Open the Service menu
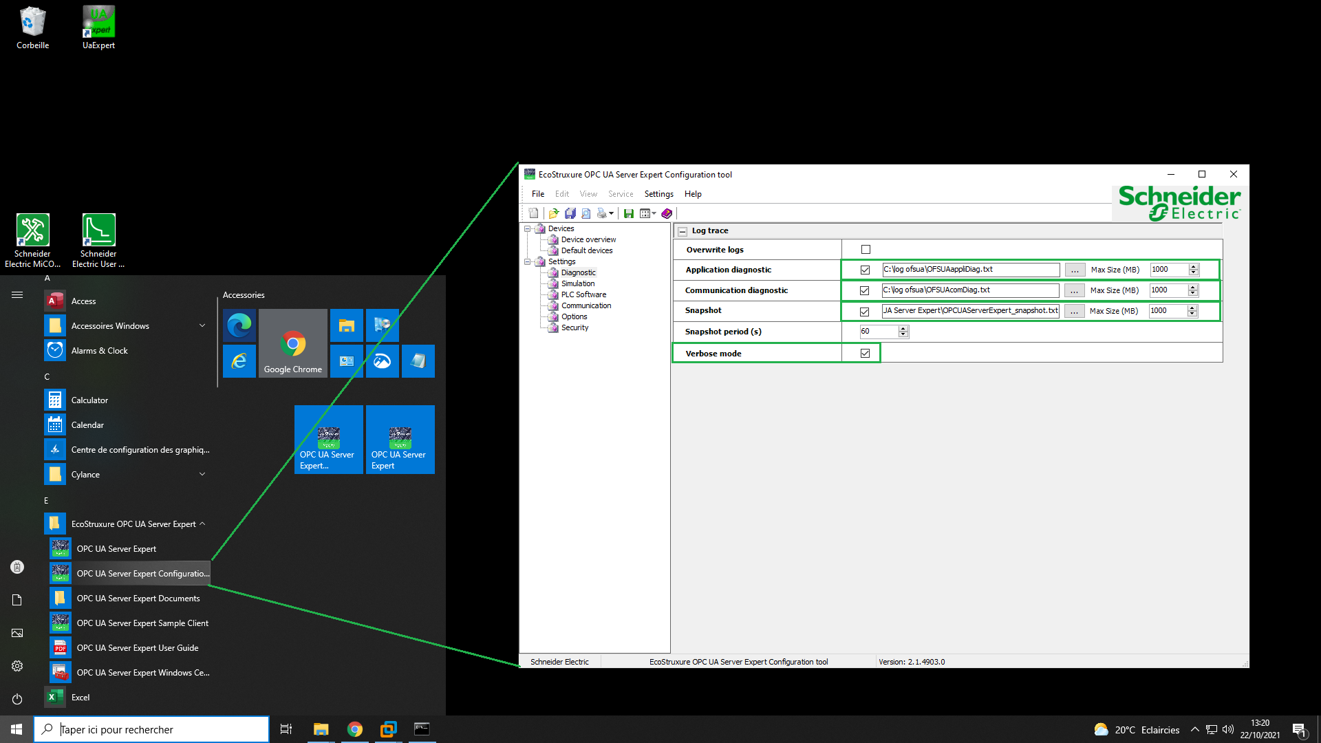 click(621, 194)
